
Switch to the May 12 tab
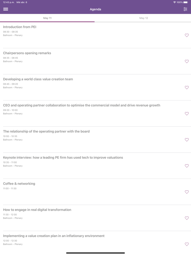144,18
